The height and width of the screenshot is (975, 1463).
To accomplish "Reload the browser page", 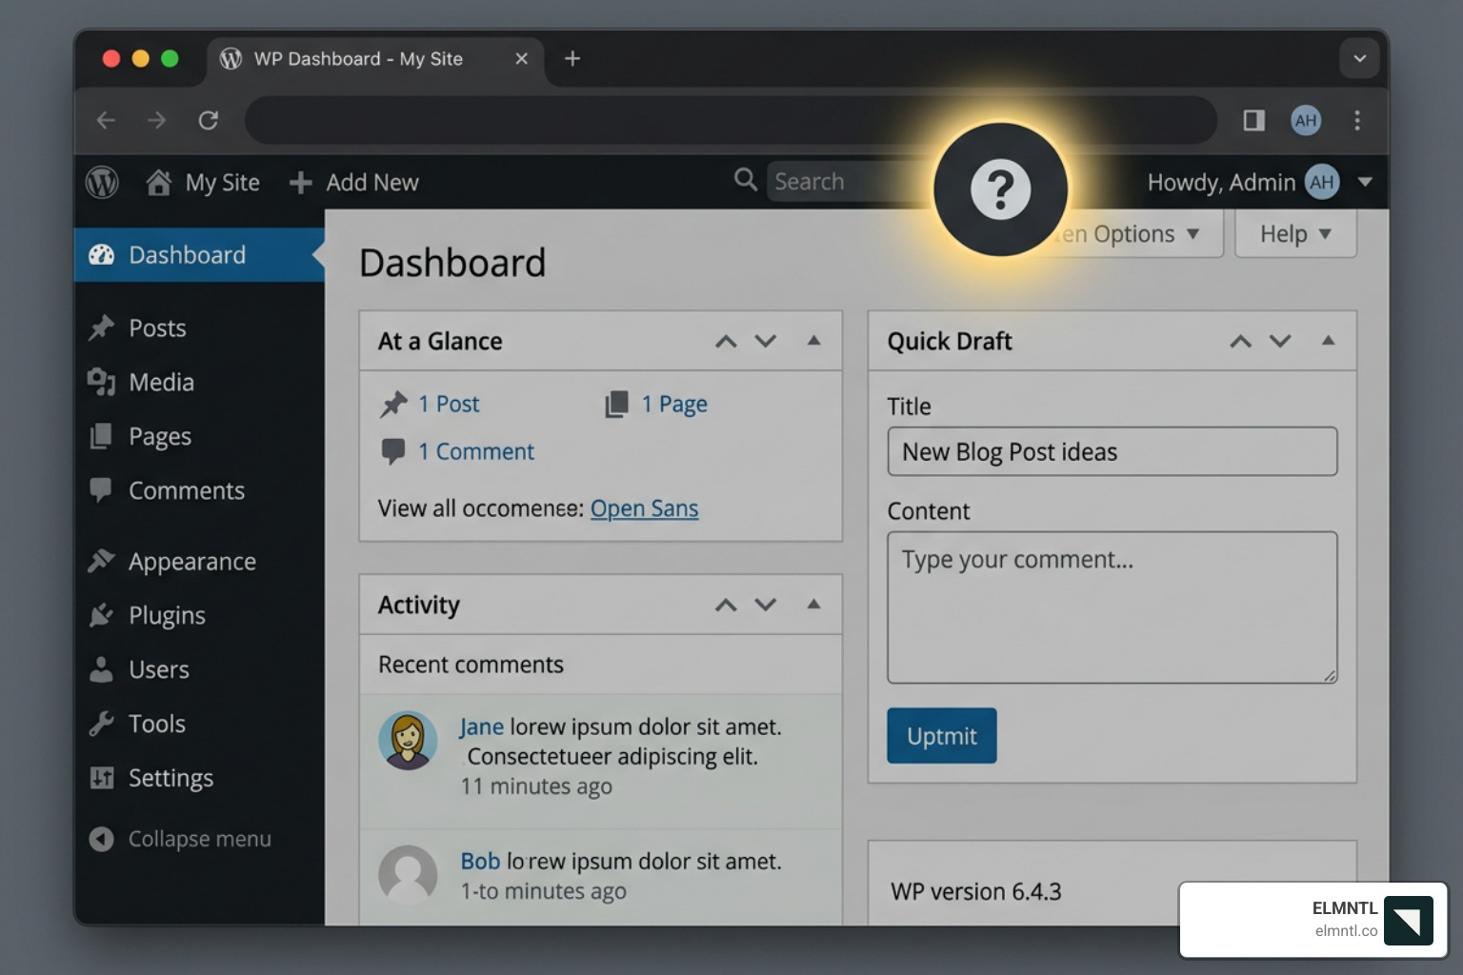I will (x=208, y=120).
